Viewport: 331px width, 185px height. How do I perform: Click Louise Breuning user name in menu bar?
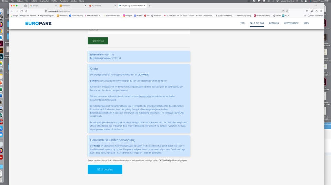tap(287, 1)
